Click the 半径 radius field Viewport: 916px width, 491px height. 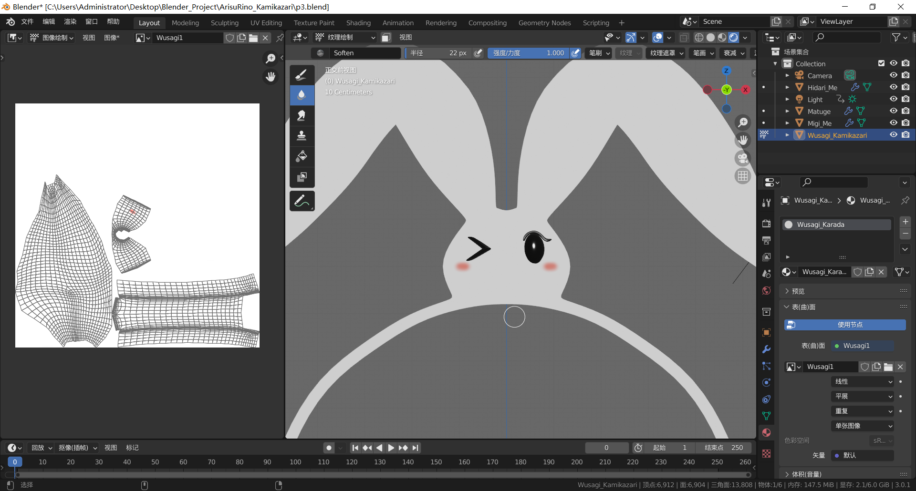click(437, 53)
